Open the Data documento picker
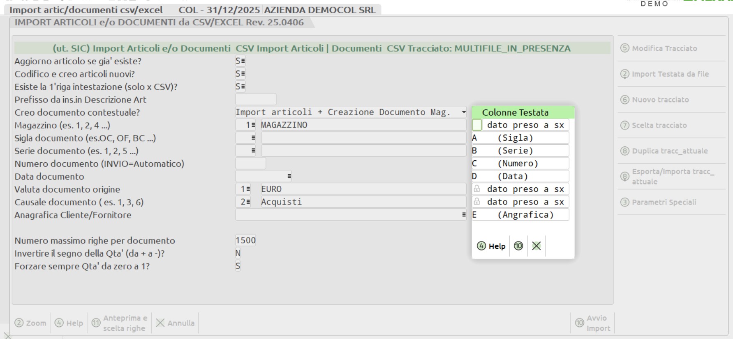 tap(289, 176)
